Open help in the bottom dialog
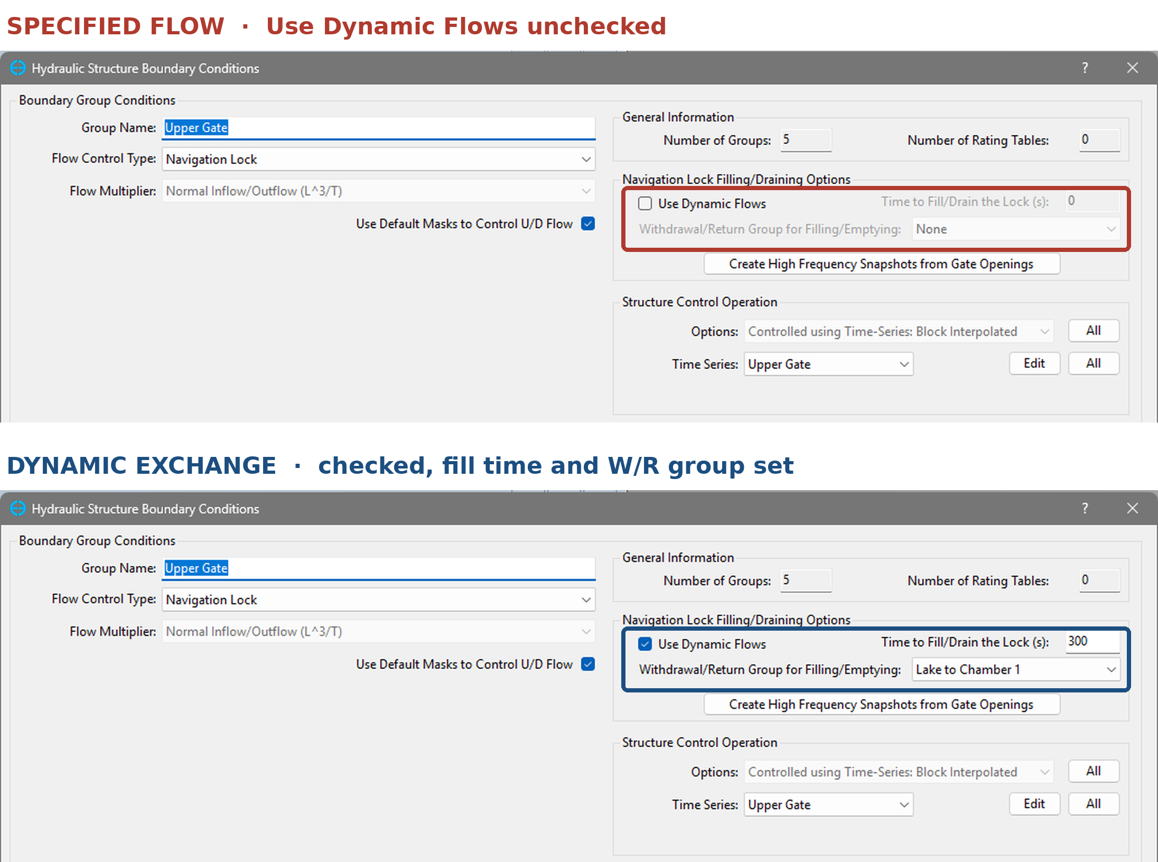The image size is (1158, 862). tap(1085, 509)
